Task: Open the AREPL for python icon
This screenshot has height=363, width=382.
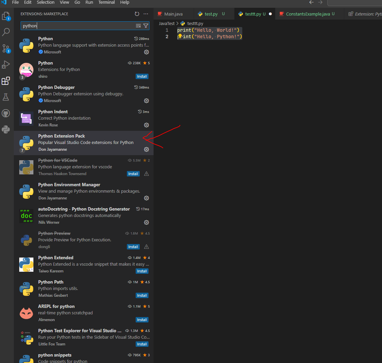Action: point(26,313)
